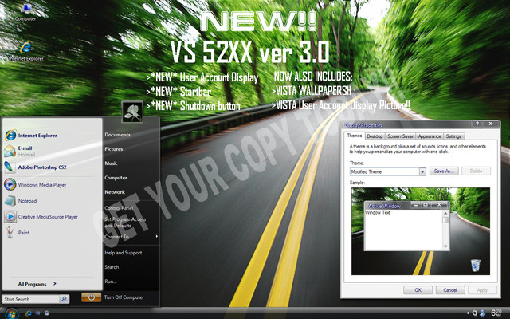510x319 pixels.
Task: Open Notepad from Start menu
Action: click(x=21, y=201)
